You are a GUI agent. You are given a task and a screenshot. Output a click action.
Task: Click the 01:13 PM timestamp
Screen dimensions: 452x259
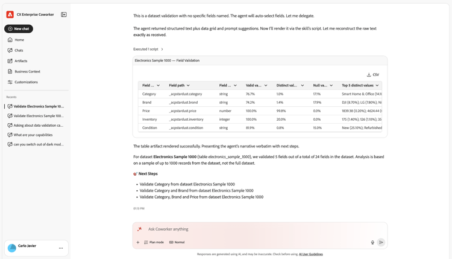(x=139, y=208)
